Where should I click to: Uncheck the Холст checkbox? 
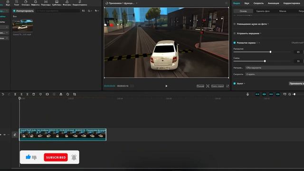point(235,84)
